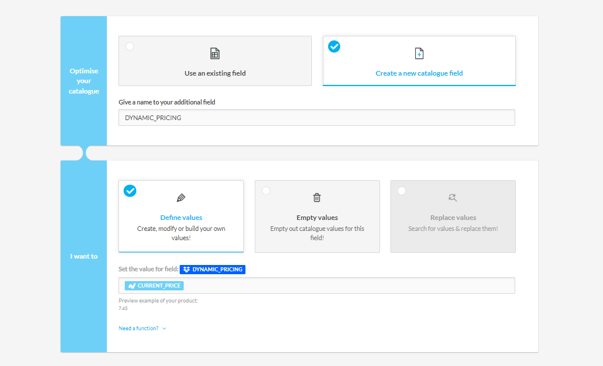603x366 pixels.
Task: Click the trash icon for Empty values
Action: pos(317,198)
